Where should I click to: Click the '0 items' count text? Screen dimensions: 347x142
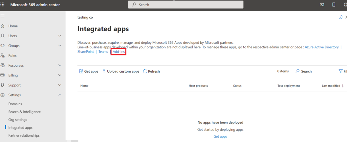pyautogui.click(x=283, y=71)
